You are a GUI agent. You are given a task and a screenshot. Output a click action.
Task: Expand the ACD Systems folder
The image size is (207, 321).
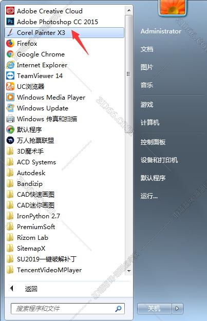tap(31, 162)
